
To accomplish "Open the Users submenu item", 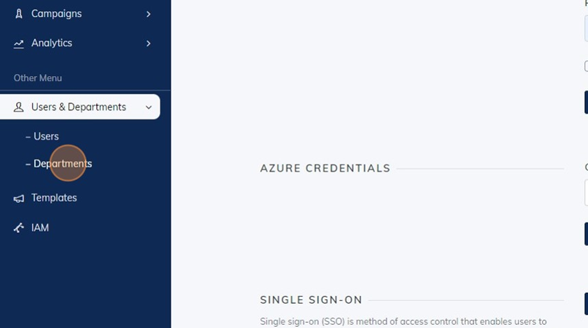I will tap(46, 137).
